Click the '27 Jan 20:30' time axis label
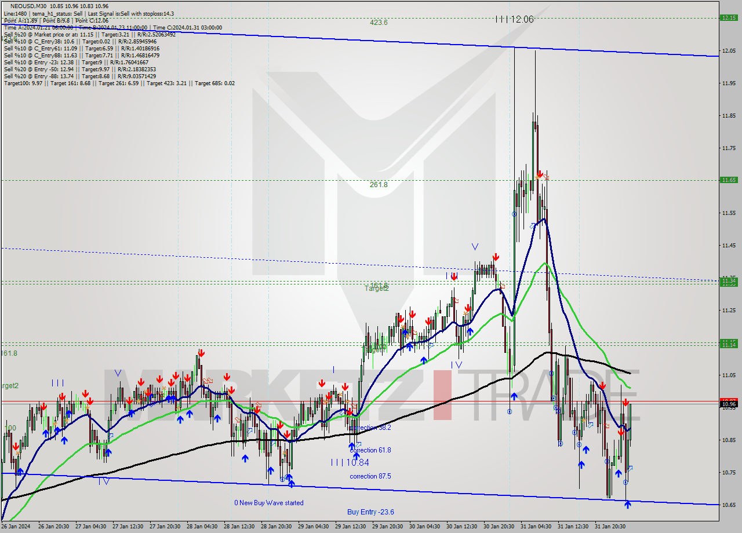 pyautogui.click(x=165, y=527)
